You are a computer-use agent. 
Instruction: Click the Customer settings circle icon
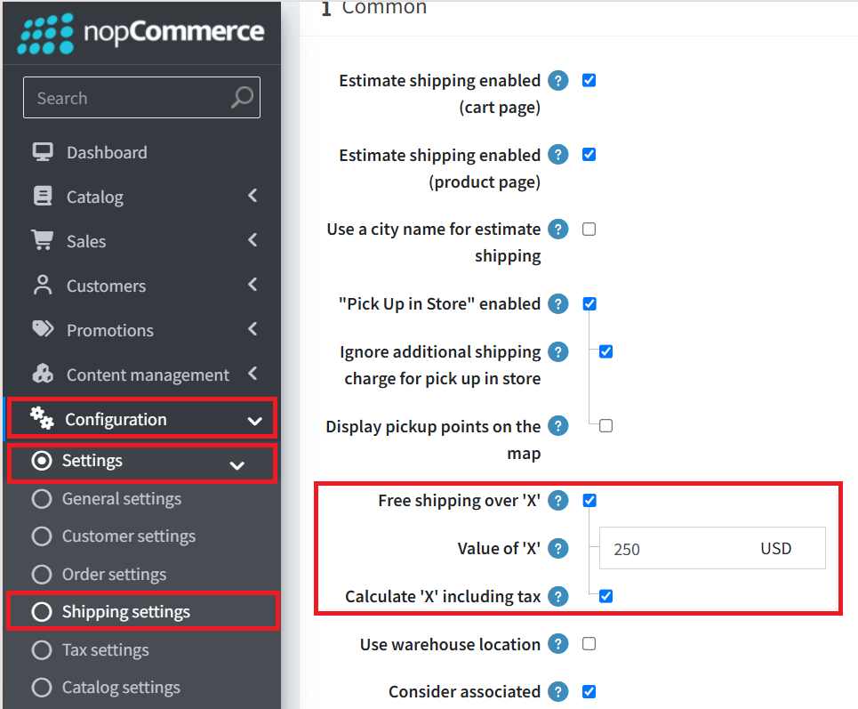coord(42,536)
